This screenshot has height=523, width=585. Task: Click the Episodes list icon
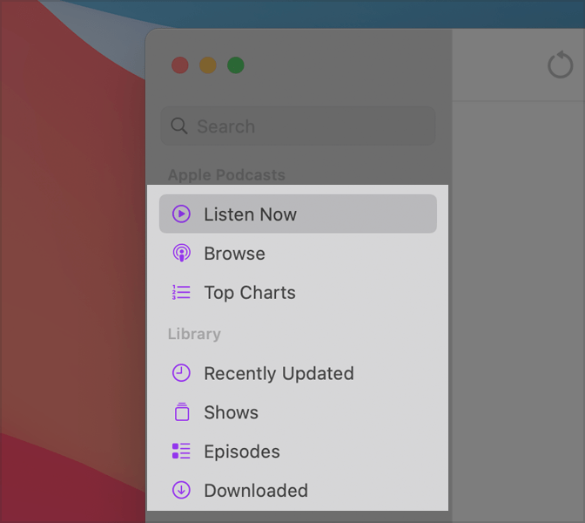(181, 451)
